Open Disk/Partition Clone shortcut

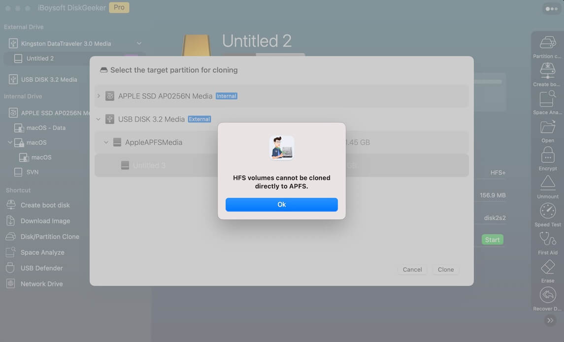point(49,237)
